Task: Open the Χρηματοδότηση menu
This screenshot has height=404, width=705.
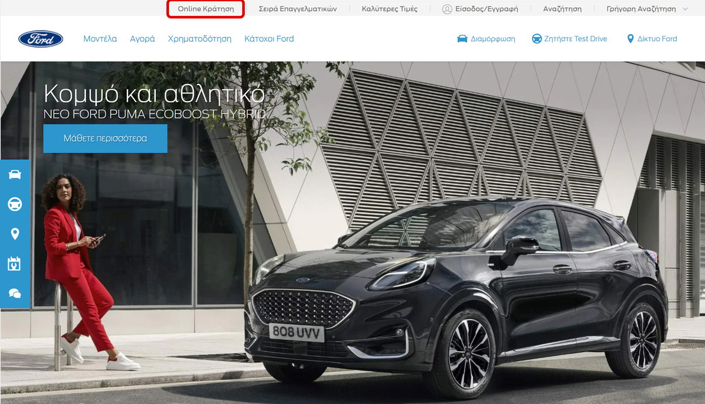Action: click(x=199, y=39)
